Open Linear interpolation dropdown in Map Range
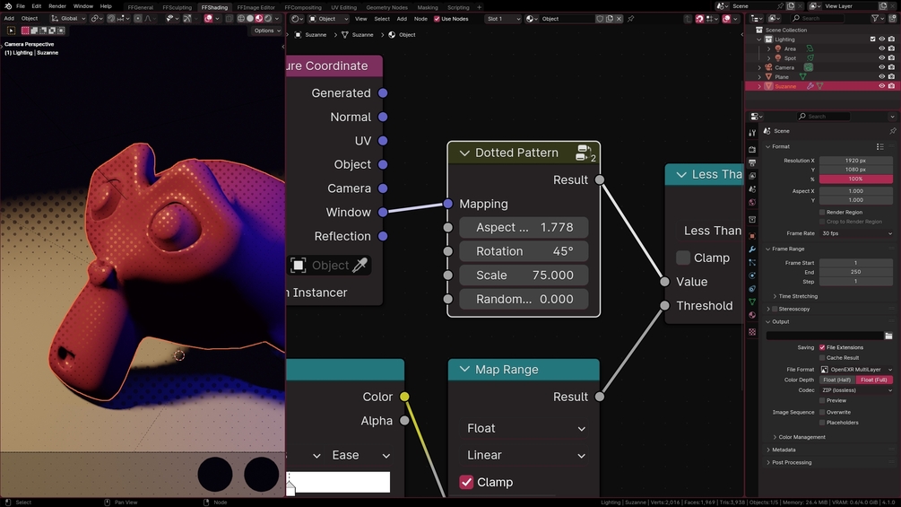 tap(524, 455)
